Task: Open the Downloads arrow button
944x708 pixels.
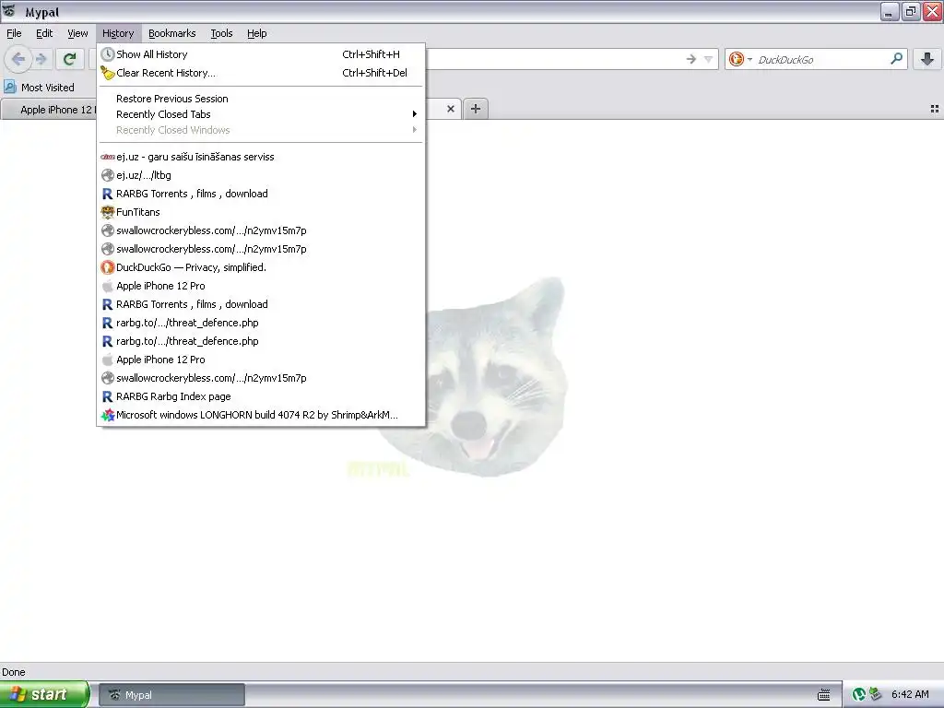Action: click(927, 59)
